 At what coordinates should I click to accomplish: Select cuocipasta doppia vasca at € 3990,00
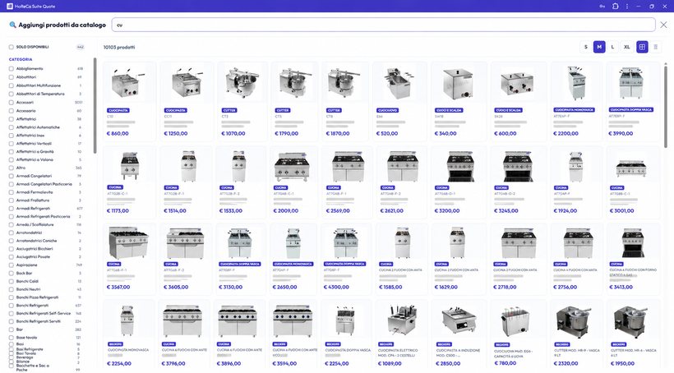tap(632, 101)
